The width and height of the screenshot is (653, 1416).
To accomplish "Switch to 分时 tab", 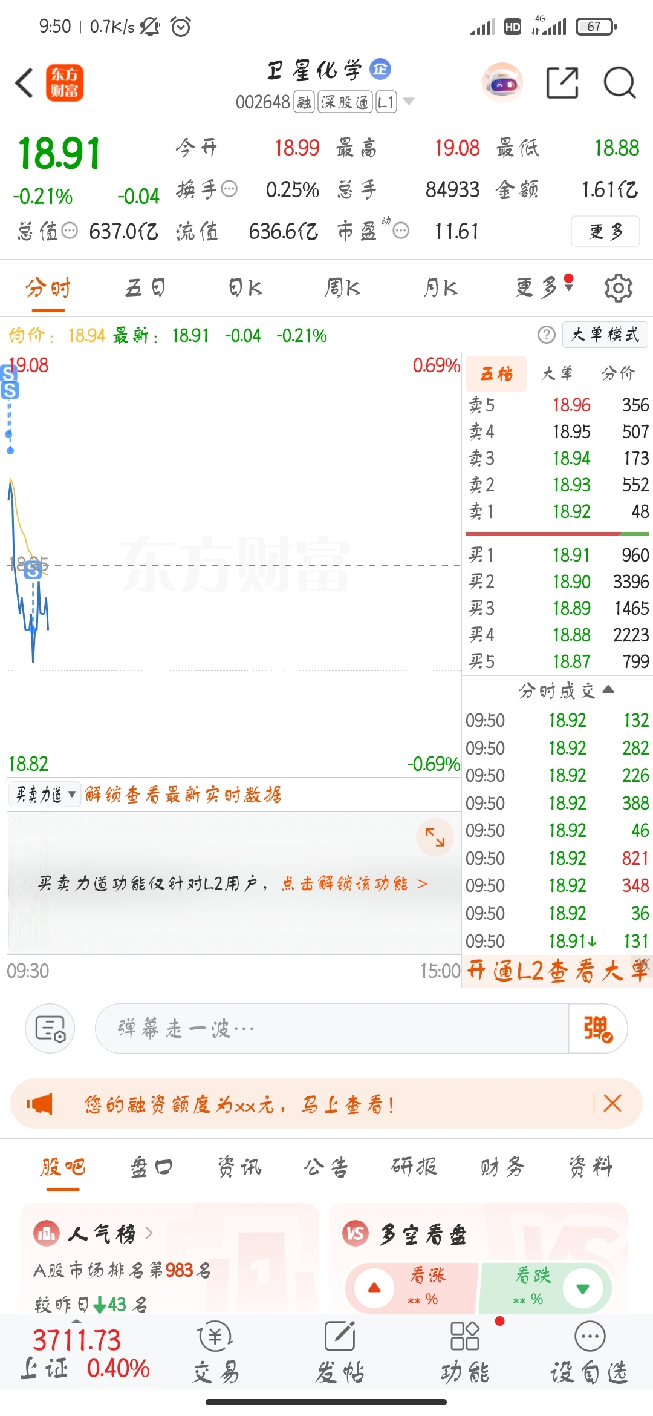I will [x=48, y=288].
